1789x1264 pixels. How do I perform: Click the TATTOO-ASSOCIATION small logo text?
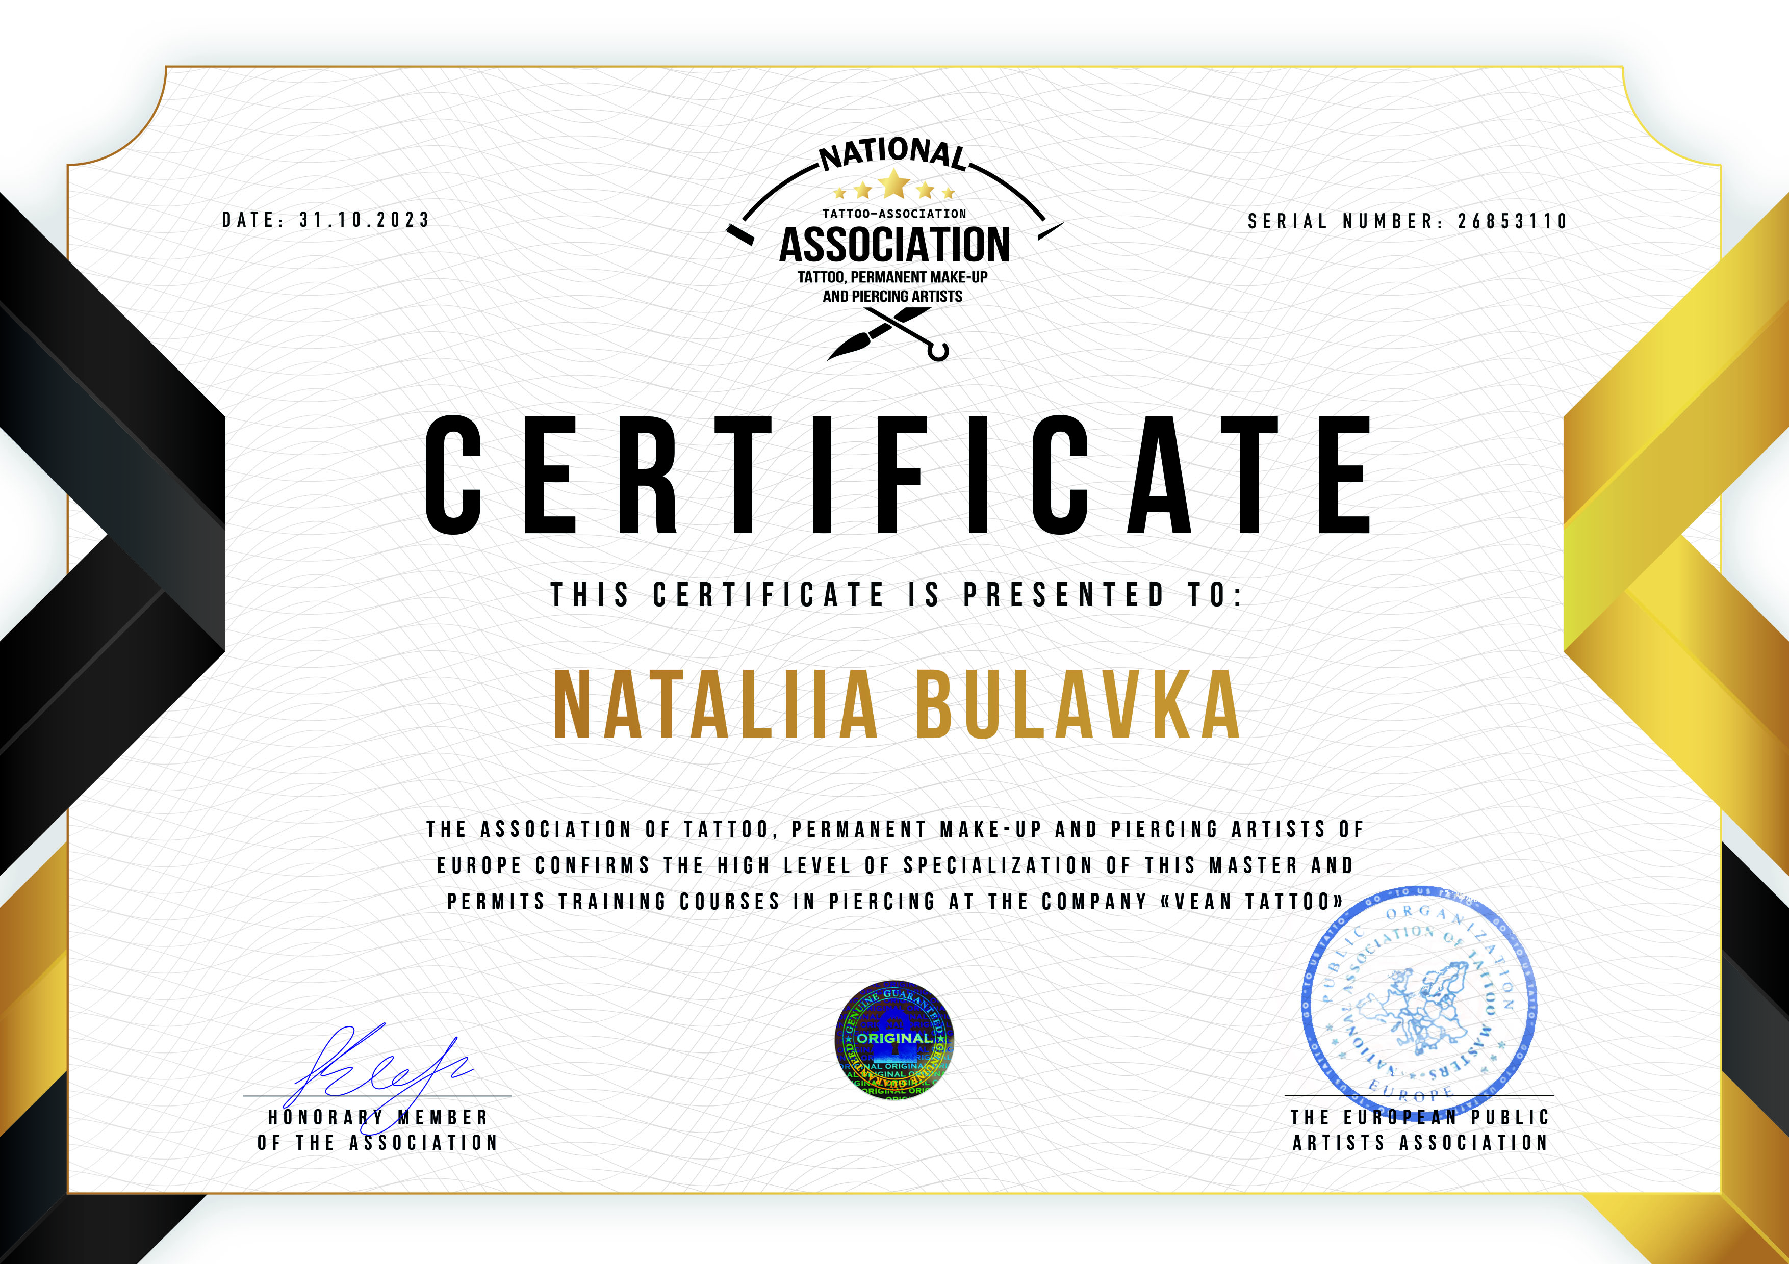coord(893,214)
